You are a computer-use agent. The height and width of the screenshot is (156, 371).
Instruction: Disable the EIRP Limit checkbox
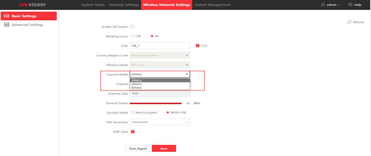[132, 132]
